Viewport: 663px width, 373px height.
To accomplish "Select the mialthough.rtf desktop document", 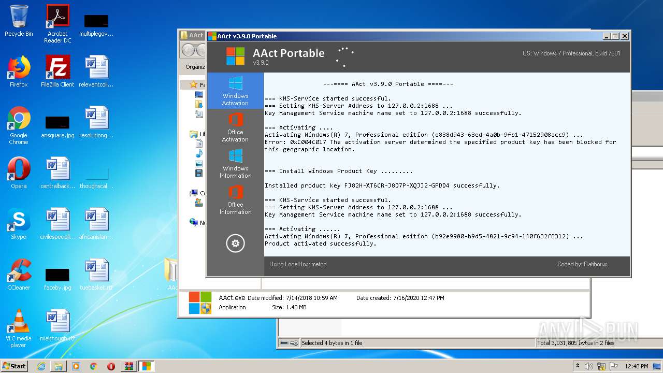I will click(x=57, y=325).
